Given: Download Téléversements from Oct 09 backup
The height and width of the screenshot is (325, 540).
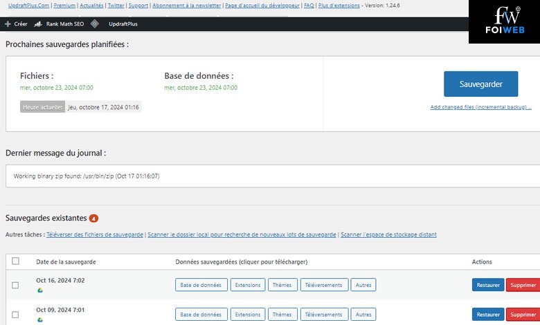Looking at the screenshot, I should (324, 315).
